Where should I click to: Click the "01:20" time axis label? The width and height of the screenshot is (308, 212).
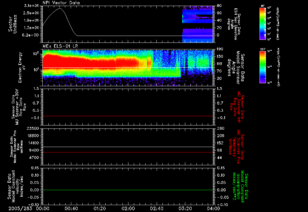point(100,208)
